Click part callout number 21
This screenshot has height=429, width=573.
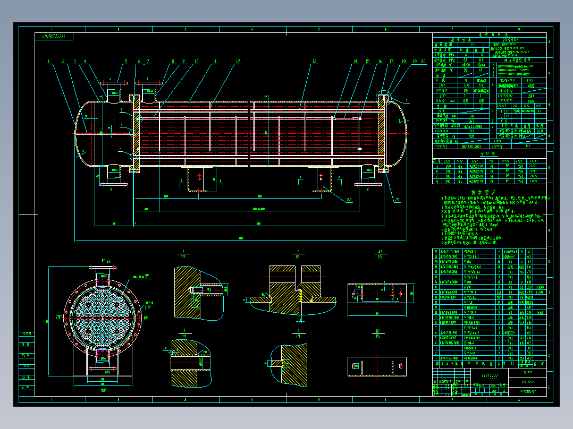(397, 200)
